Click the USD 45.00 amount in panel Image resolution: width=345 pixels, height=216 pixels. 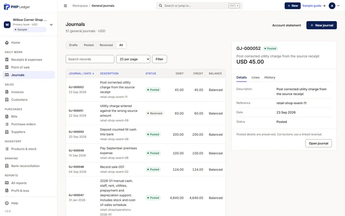250,62
